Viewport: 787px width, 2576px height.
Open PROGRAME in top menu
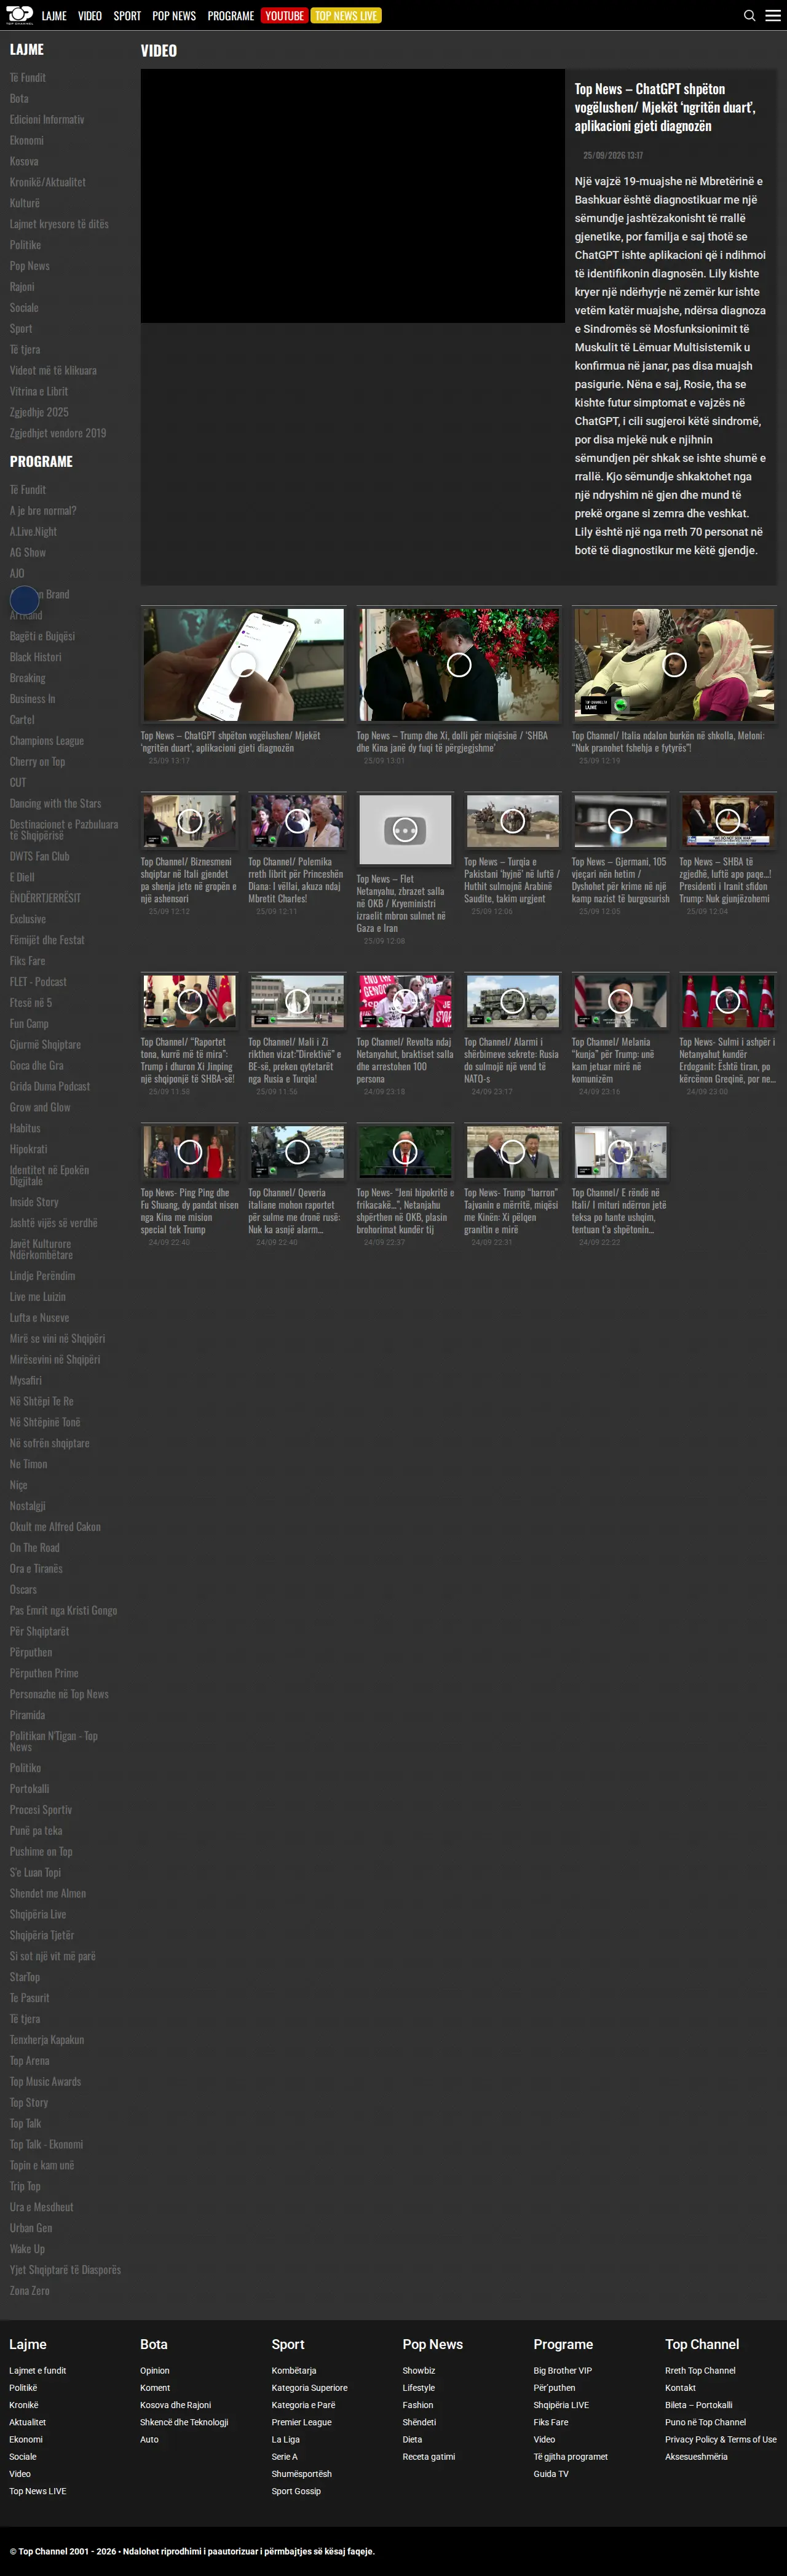coord(231,16)
